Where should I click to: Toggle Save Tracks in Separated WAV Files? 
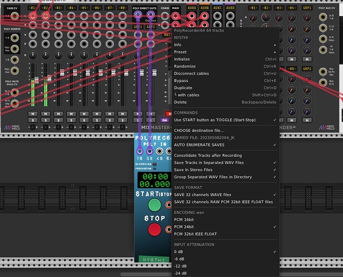pyautogui.click(x=225, y=162)
